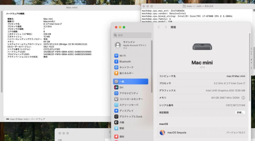Click Terminal title 'mac — -zsh — 80×24'

[x=200, y=6]
